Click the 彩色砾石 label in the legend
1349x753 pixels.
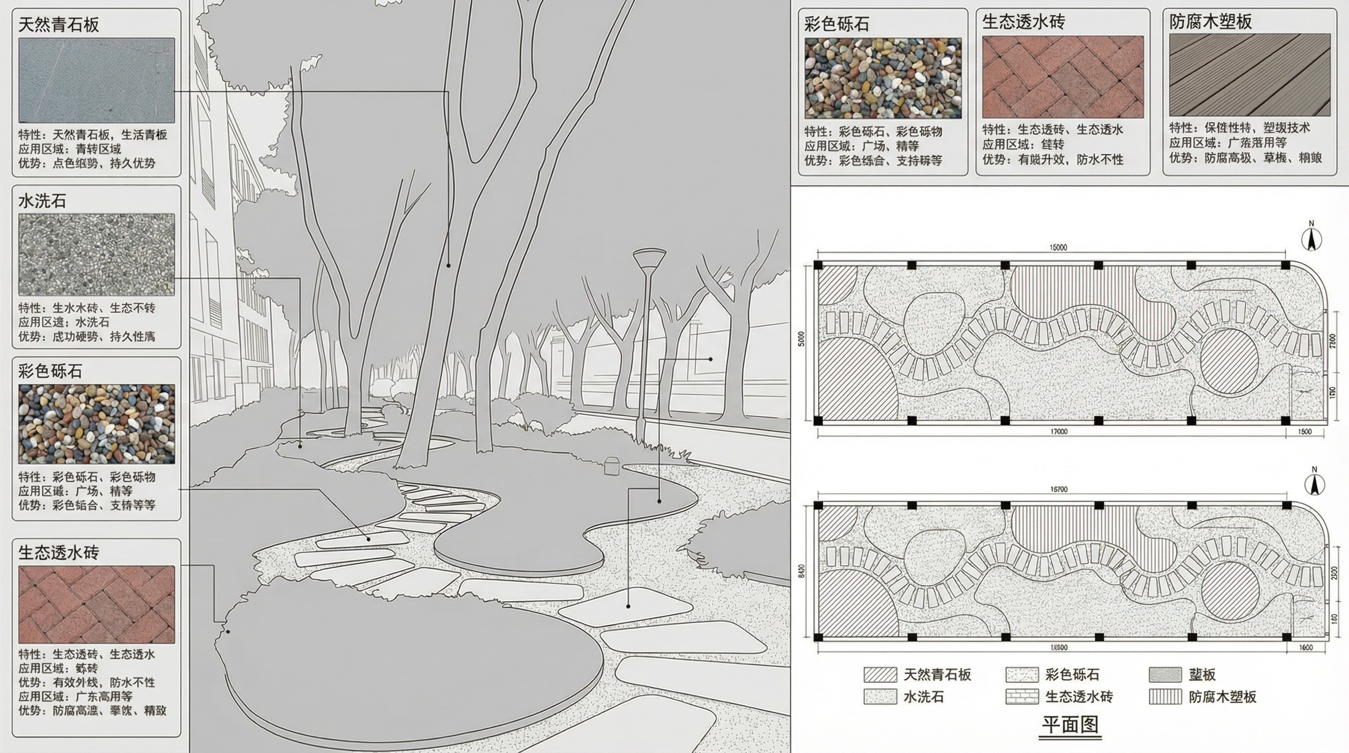(x=1072, y=675)
